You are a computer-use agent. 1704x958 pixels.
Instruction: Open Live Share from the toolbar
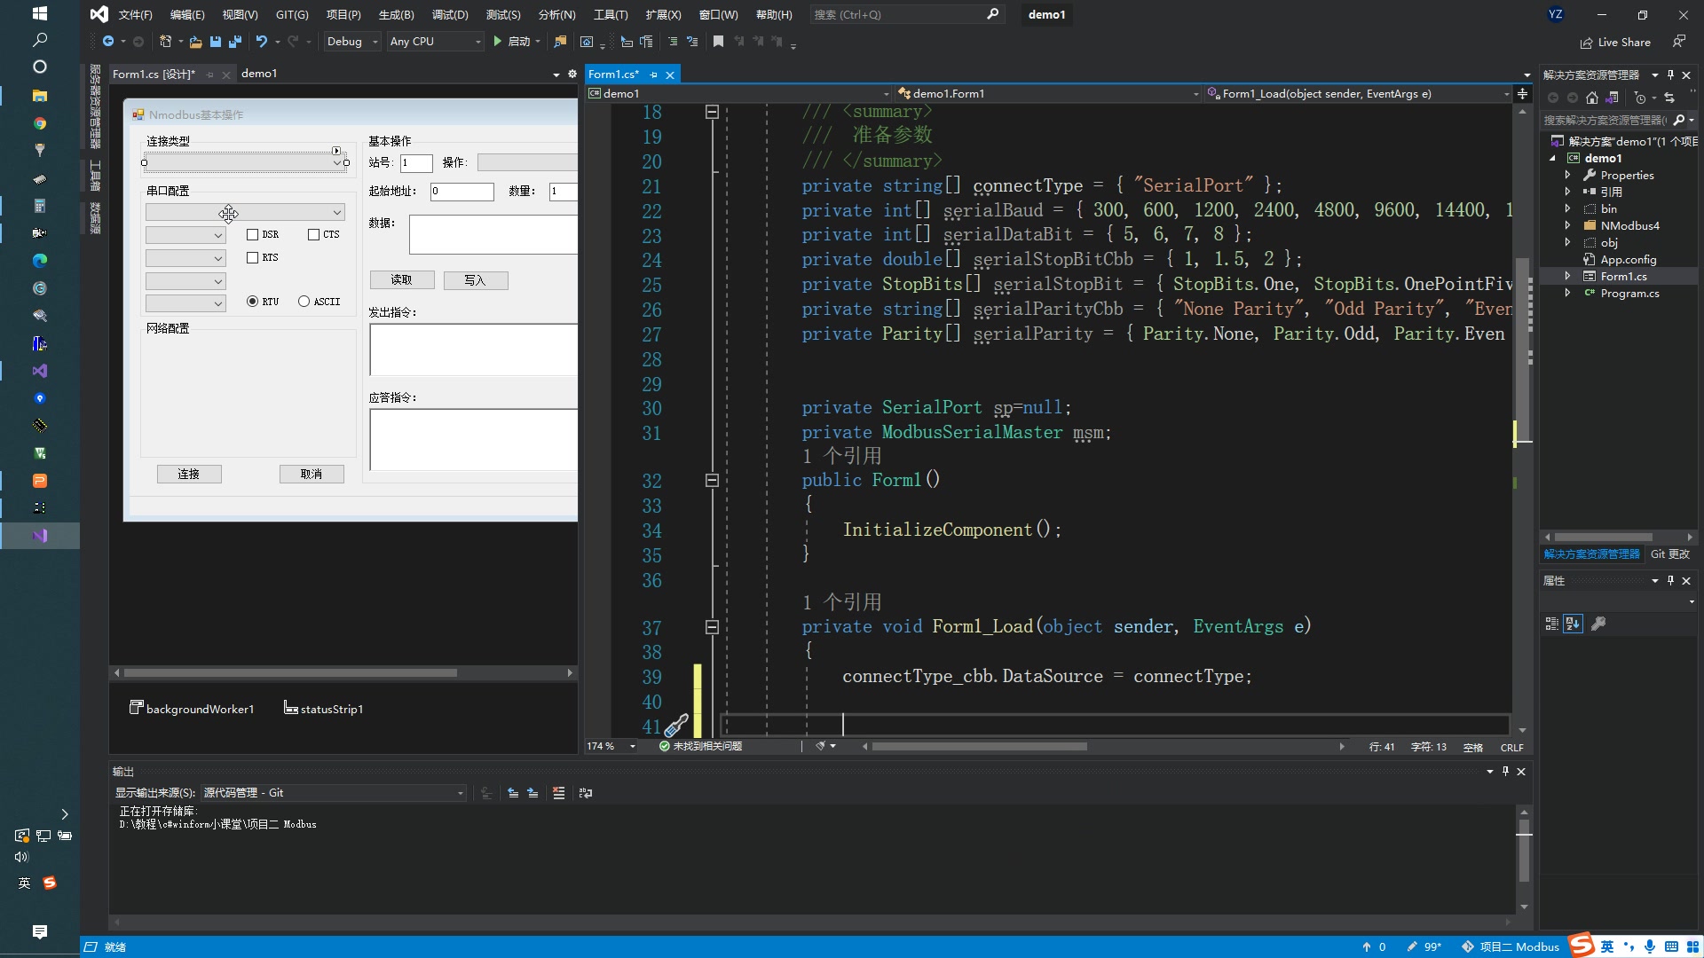point(1615,42)
